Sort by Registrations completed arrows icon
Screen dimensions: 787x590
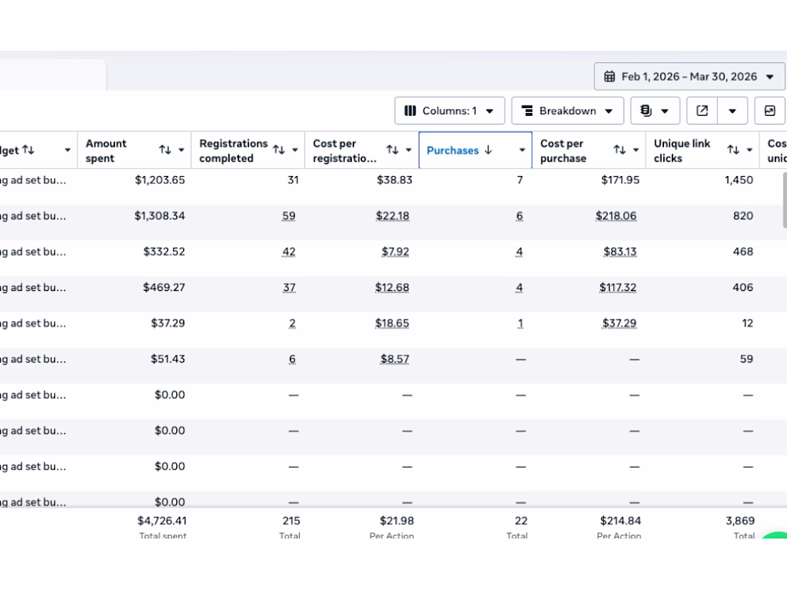[x=279, y=150]
